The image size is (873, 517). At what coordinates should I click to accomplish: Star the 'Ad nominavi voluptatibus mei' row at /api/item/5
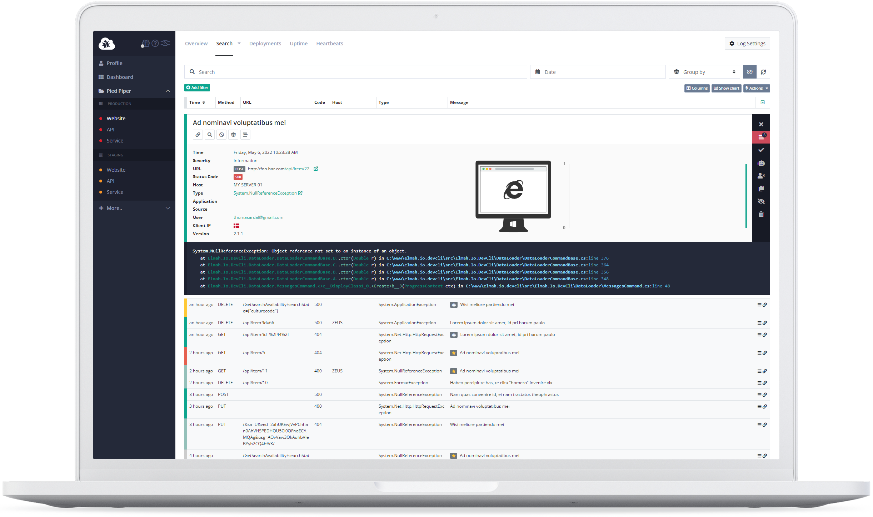pos(454,353)
